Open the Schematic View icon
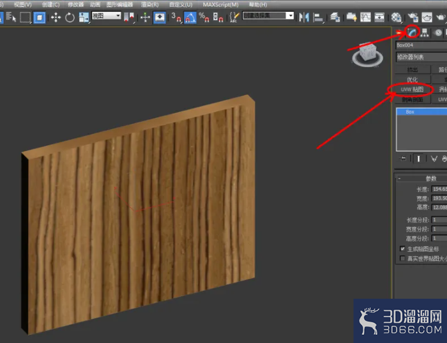This screenshot has width=447, height=343. (x=380, y=17)
